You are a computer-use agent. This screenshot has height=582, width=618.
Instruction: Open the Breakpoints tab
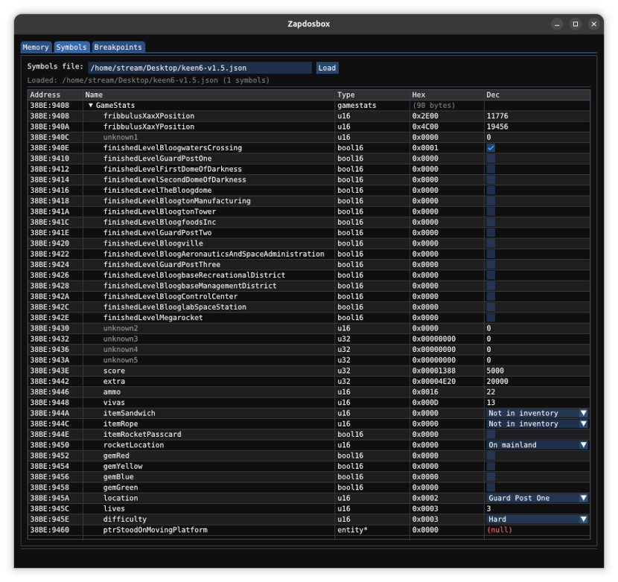point(118,48)
